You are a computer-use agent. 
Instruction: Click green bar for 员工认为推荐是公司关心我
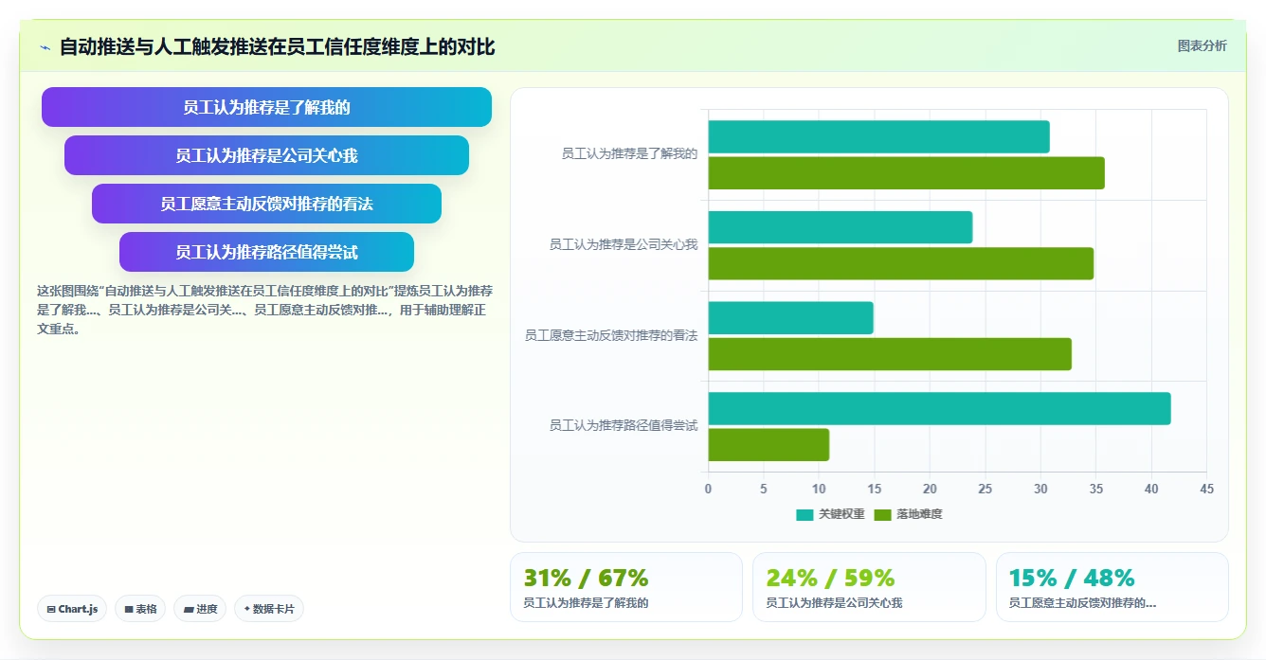(x=900, y=263)
